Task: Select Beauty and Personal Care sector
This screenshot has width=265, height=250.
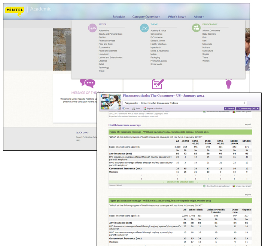Action: coord(110,34)
